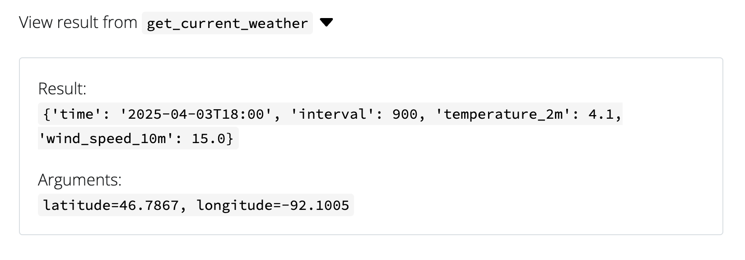Click the get_current_weather code-styled chip
745x260 pixels.
pos(226,23)
